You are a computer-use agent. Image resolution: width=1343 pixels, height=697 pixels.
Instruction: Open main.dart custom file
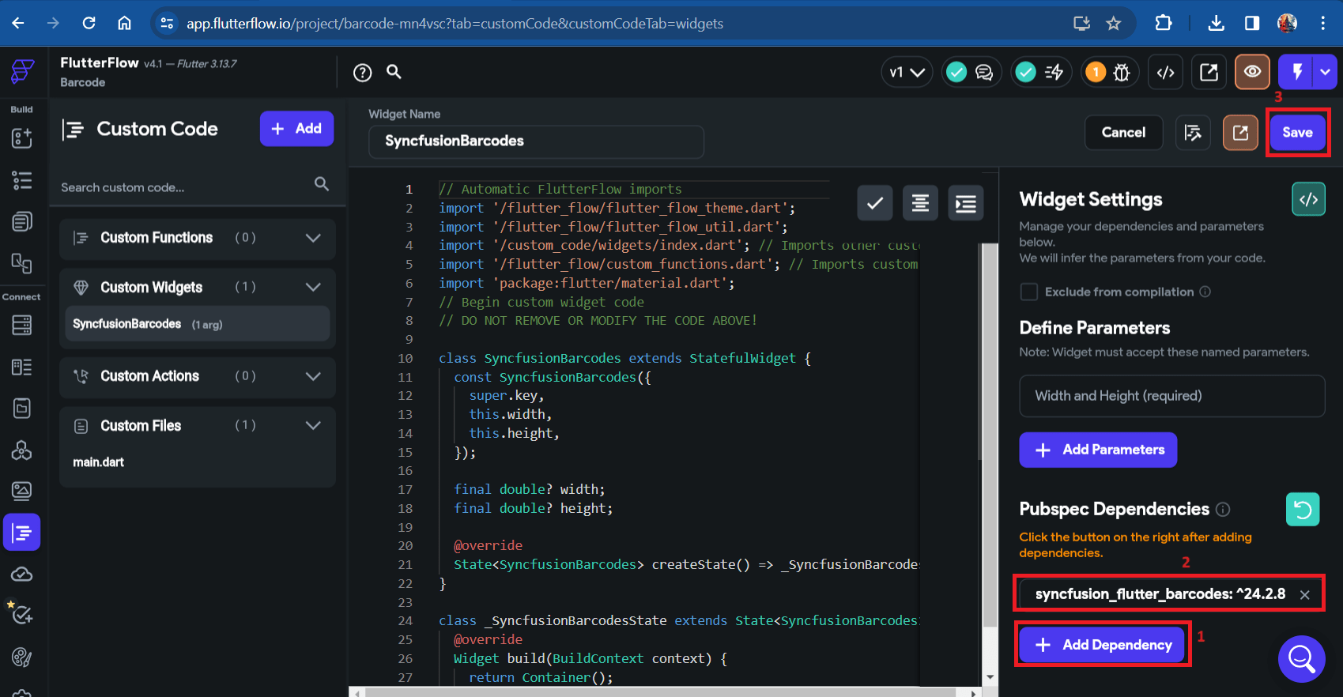click(99, 462)
